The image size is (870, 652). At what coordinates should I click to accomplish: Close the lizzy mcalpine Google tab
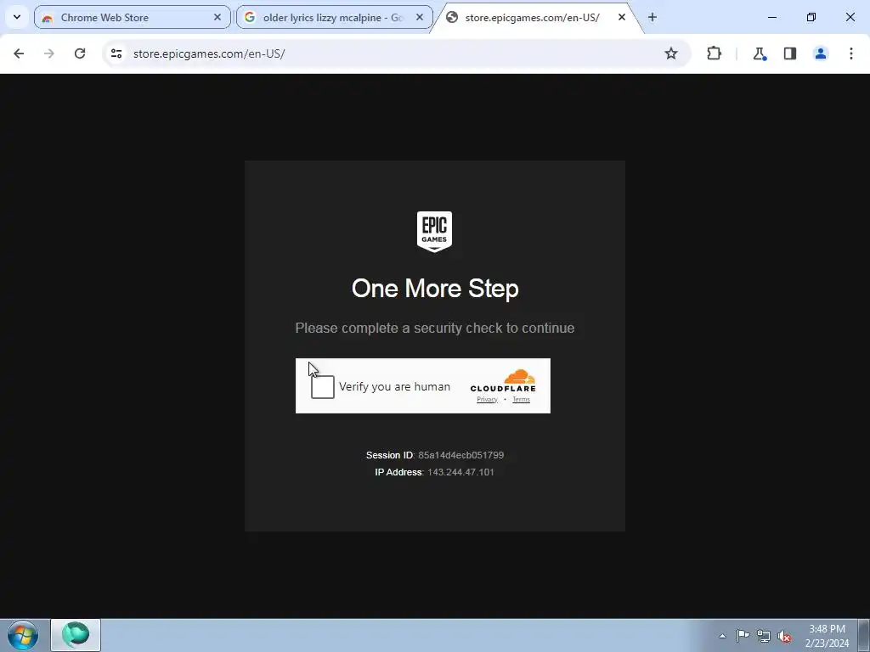click(x=420, y=17)
